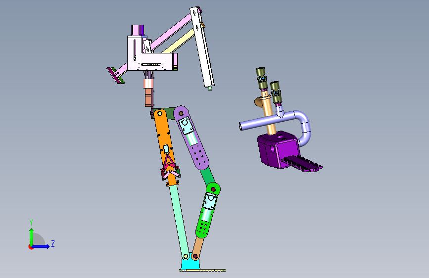Select the tan short link near the foot
The width and height of the screenshot is (429, 278).
(197, 248)
